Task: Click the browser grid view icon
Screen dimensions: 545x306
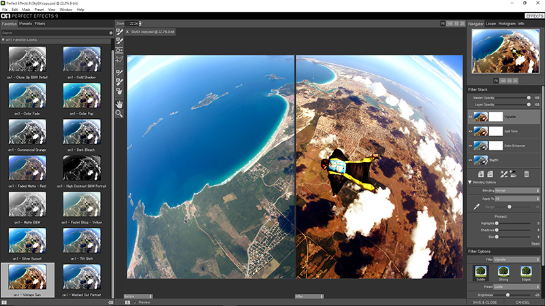Action: (4, 303)
